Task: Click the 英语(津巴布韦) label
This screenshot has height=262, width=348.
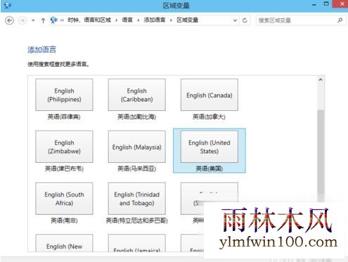Action: 64,169
